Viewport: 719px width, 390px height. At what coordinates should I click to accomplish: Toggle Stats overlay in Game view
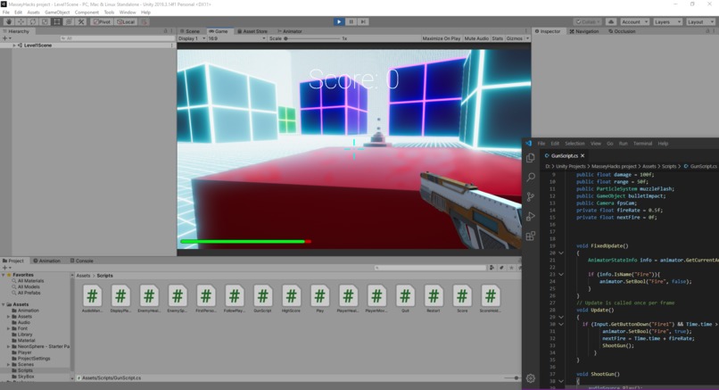click(498, 38)
